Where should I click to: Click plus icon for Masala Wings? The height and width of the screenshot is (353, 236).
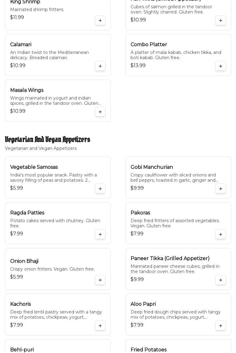[100, 112]
